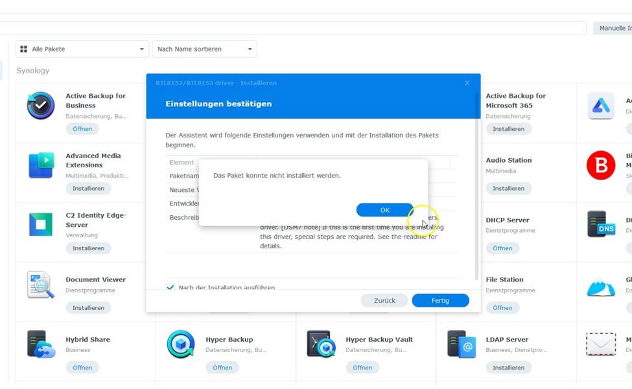Click the Active Backup for Business icon
This screenshot has height=389, width=632.
(41, 106)
